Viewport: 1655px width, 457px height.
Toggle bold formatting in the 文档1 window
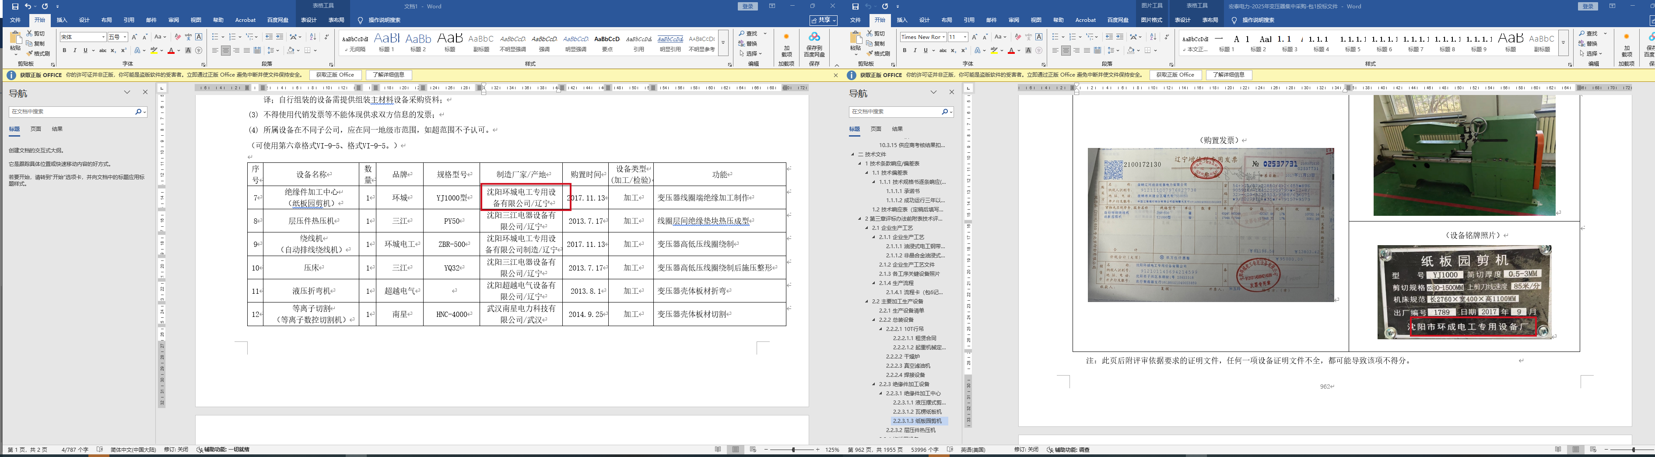(64, 51)
